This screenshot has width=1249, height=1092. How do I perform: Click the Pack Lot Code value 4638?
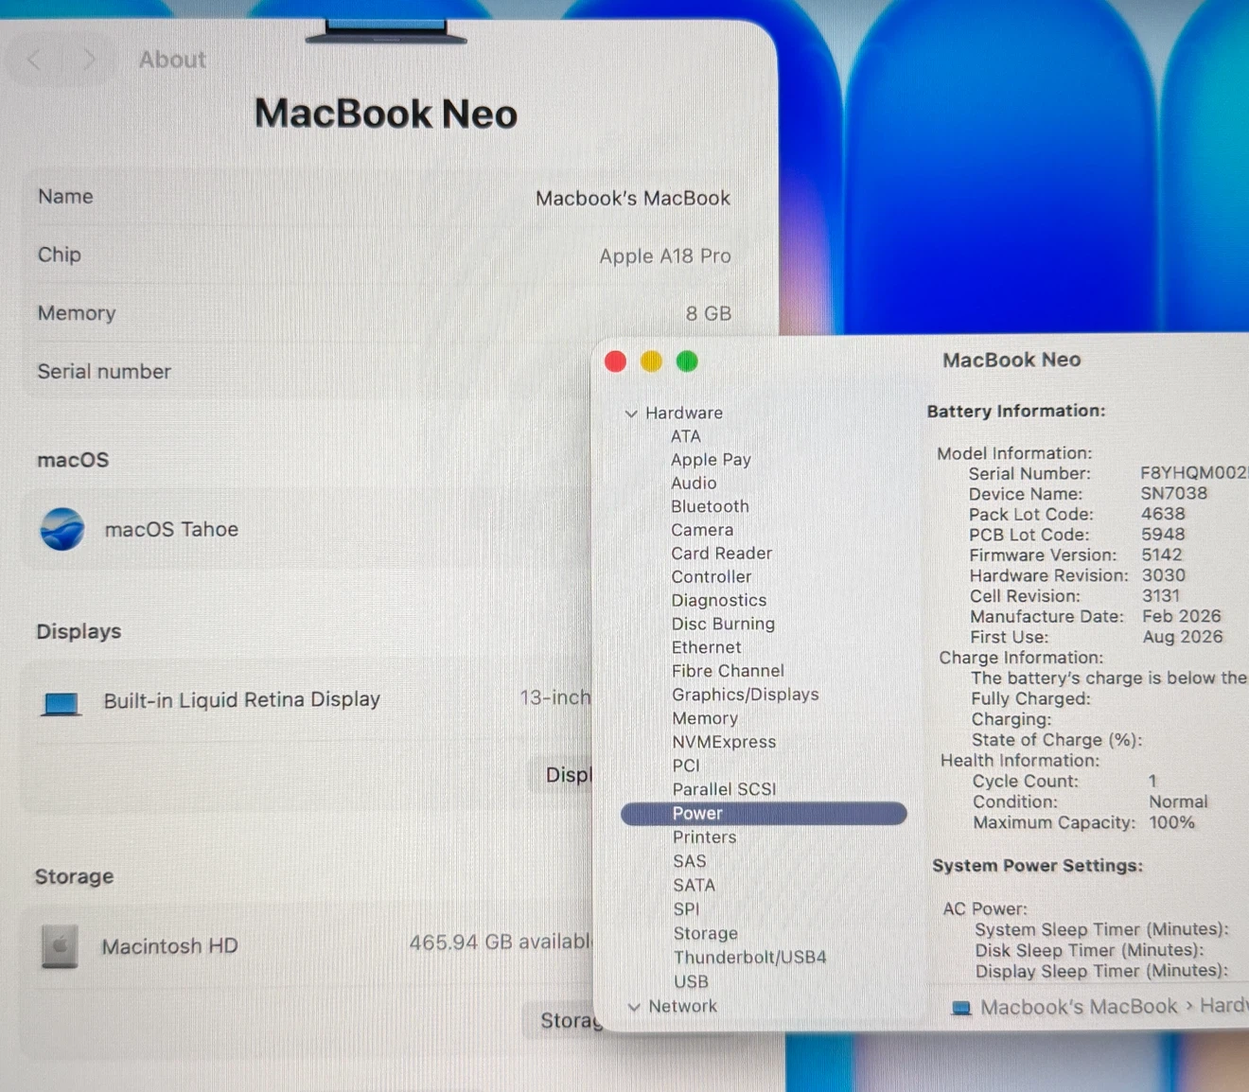pyautogui.click(x=1163, y=514)
